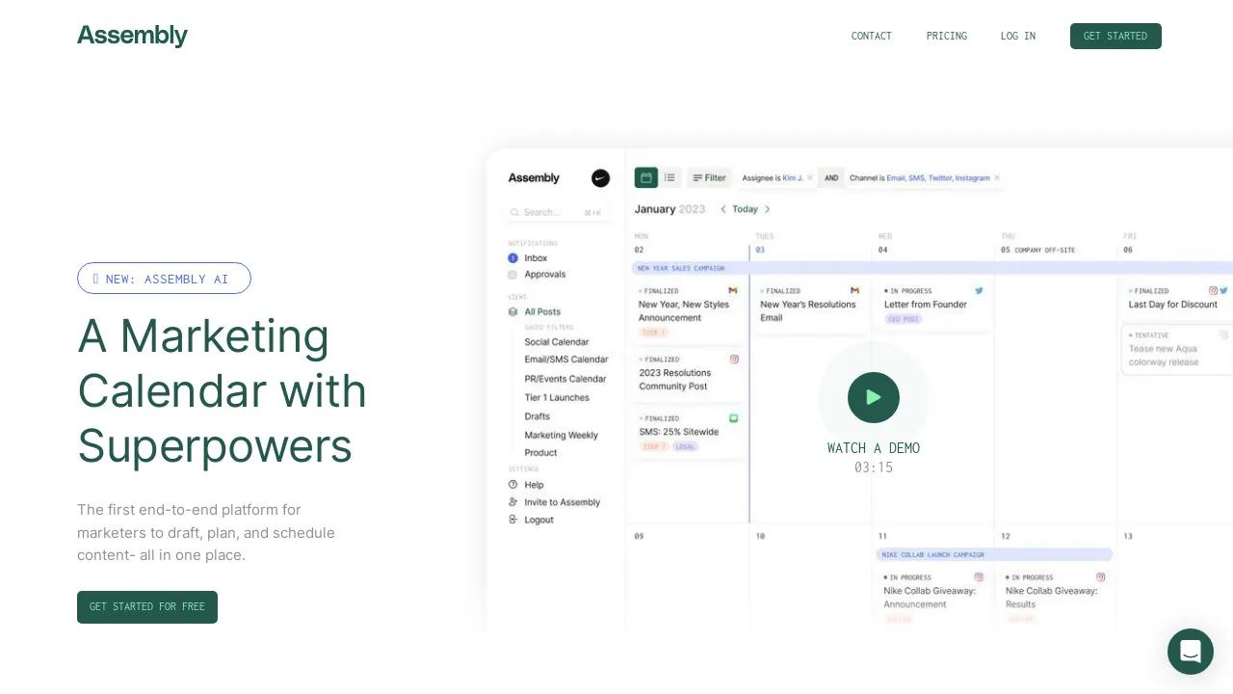Click Instagram icon on 2023 Resolutions card

734,360
